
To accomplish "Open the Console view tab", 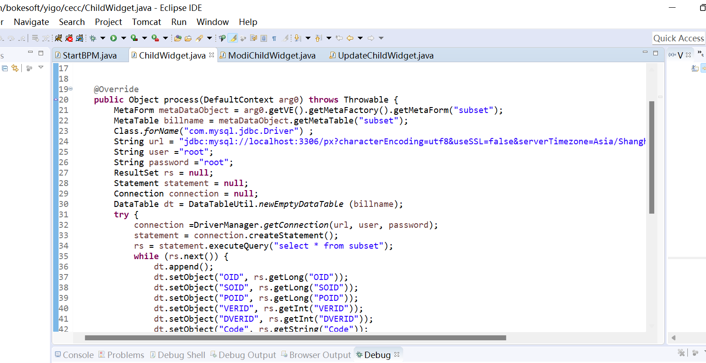I will click(74, 355).
